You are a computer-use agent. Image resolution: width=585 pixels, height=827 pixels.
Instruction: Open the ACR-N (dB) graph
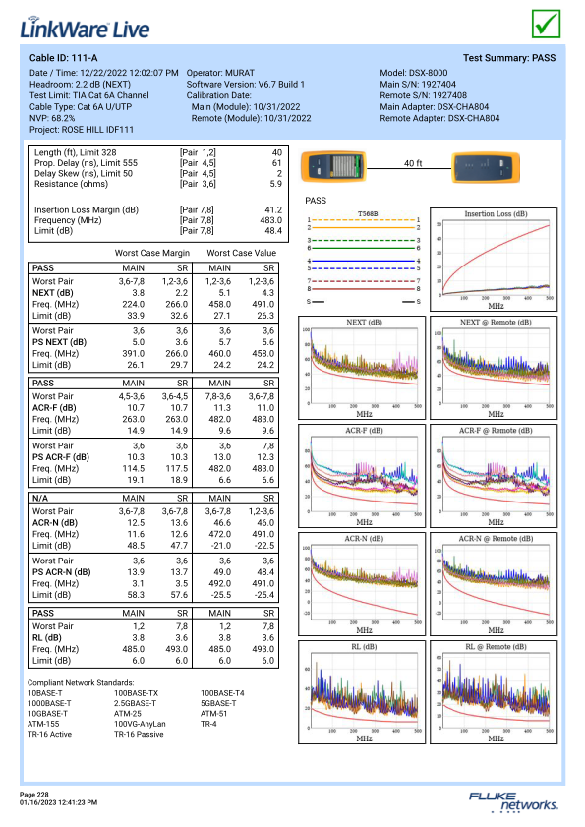coord(362,584)
